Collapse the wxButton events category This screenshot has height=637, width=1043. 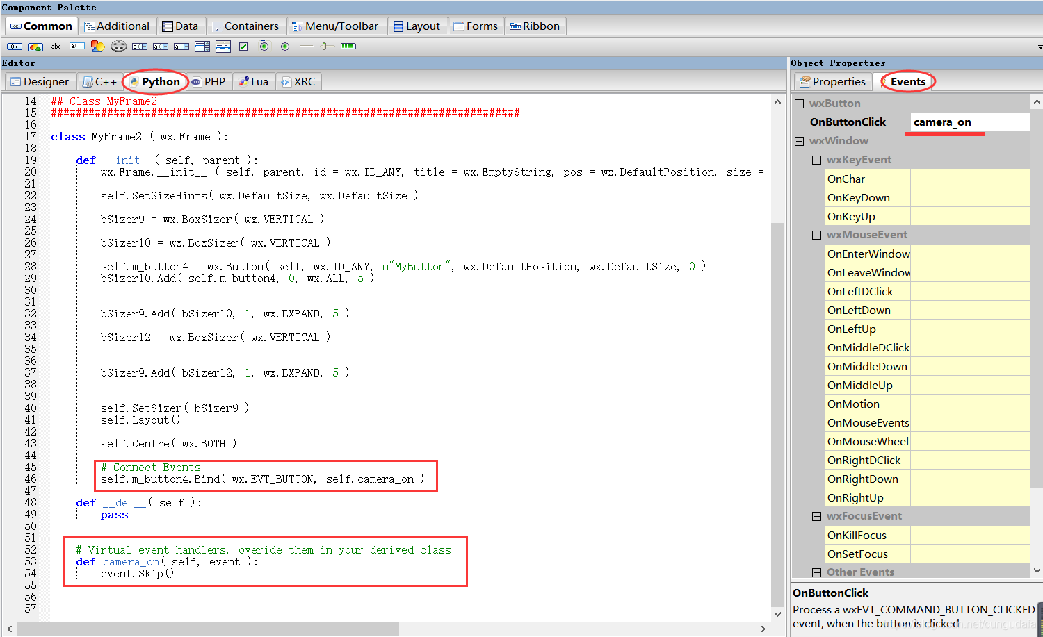pos(800,104)
